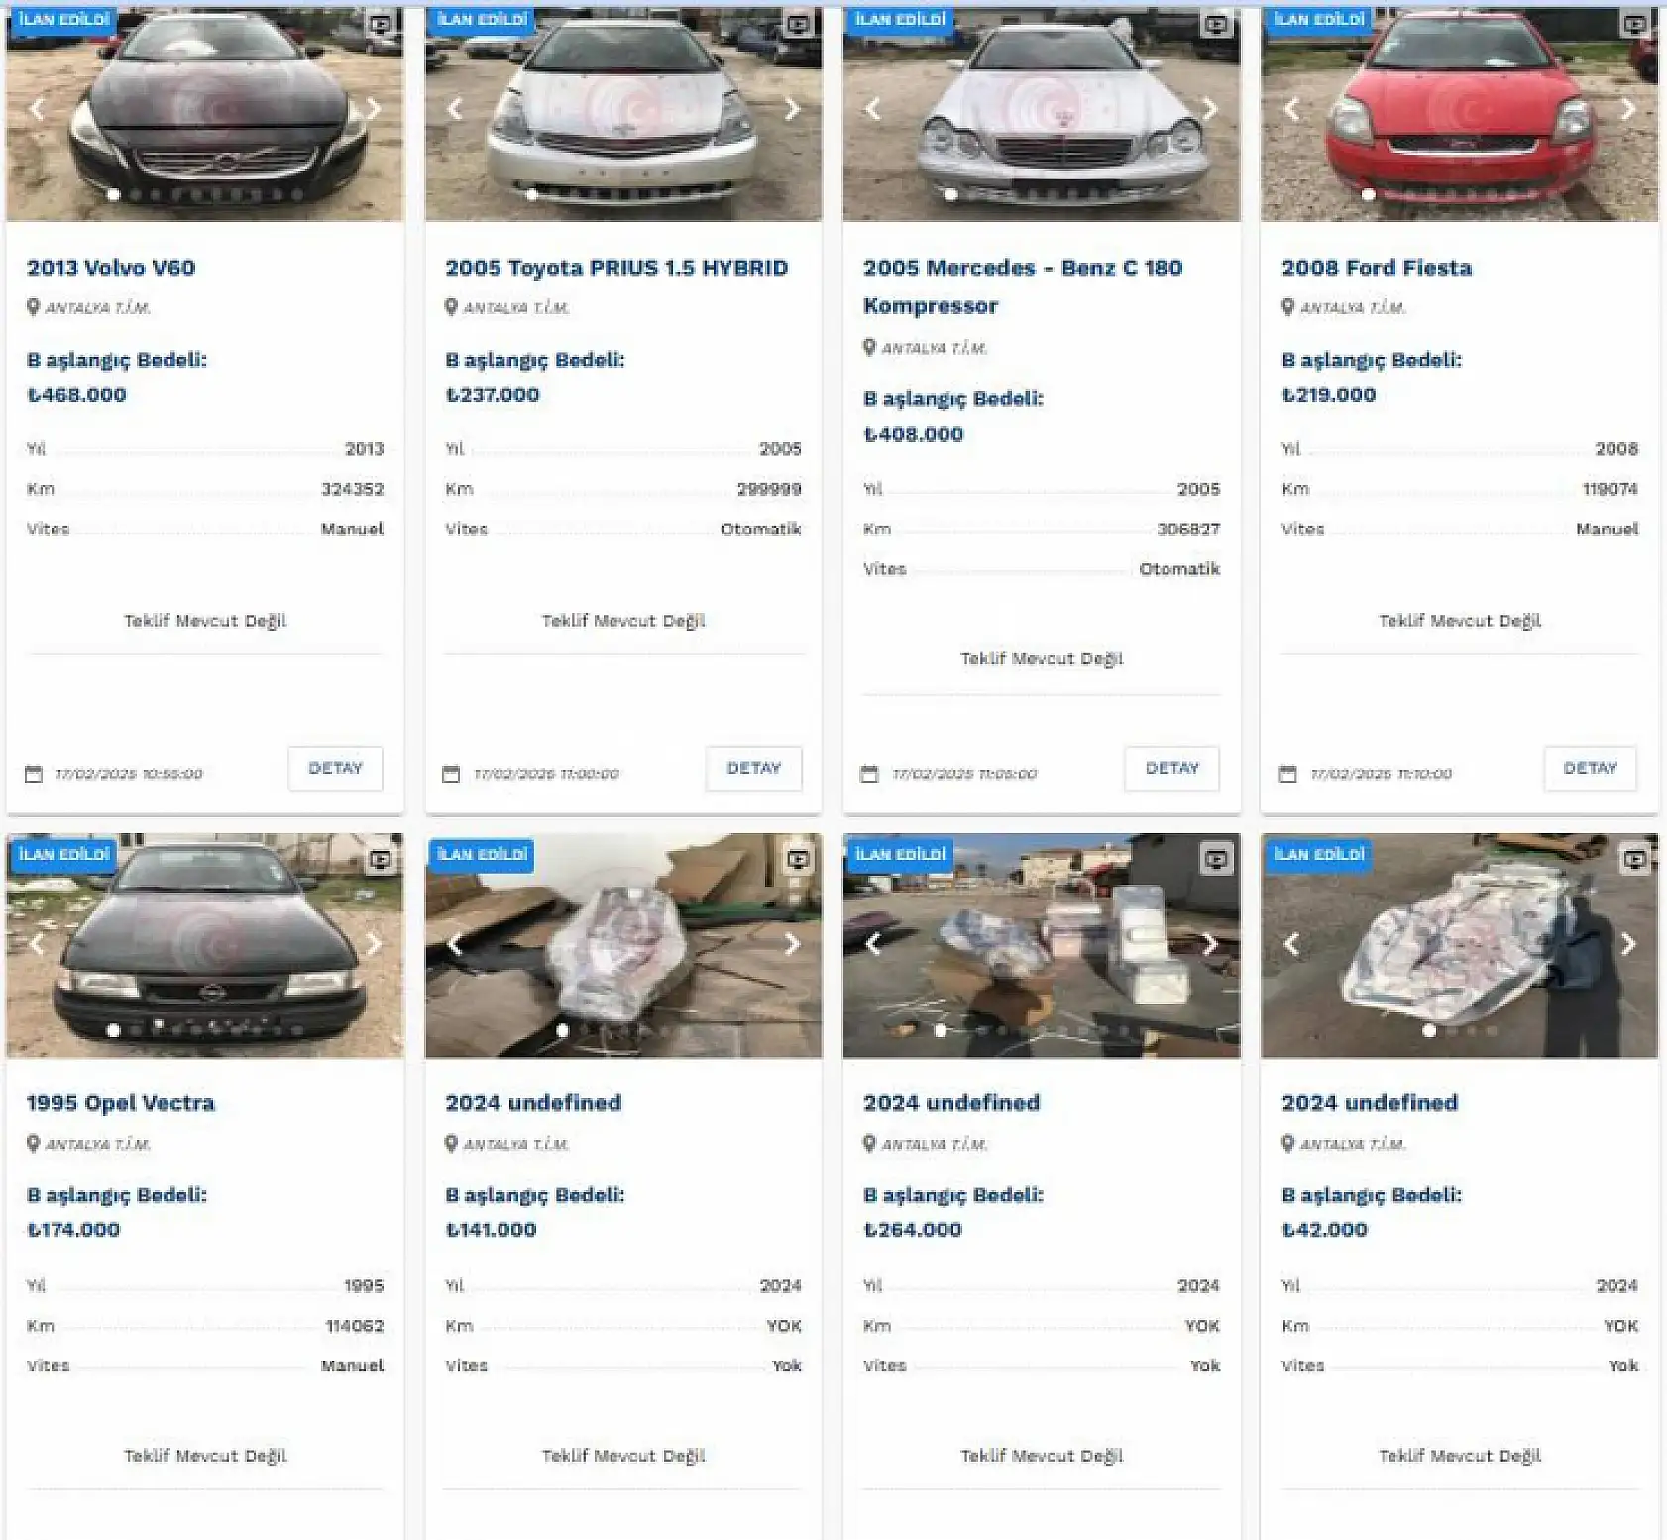
Task: Show previous photo of Toyota Prius
Action: pos(455,109)
